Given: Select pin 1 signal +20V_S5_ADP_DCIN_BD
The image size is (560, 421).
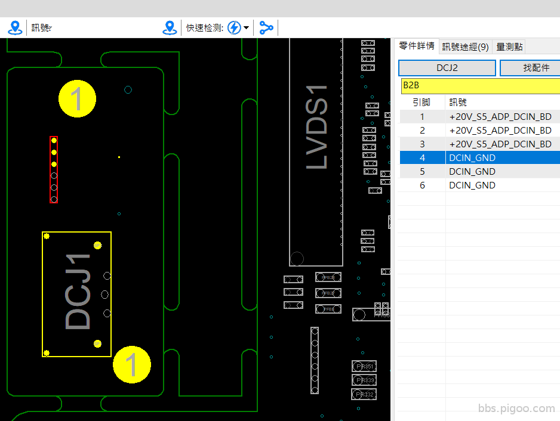Looking at the screenshot, I should click(x=478, y=116).
